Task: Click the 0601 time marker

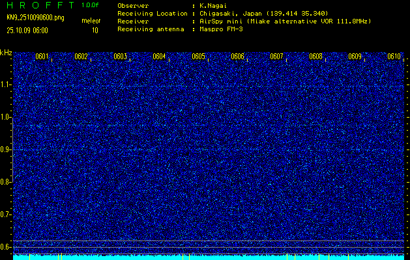Action: tap(42, 57)
